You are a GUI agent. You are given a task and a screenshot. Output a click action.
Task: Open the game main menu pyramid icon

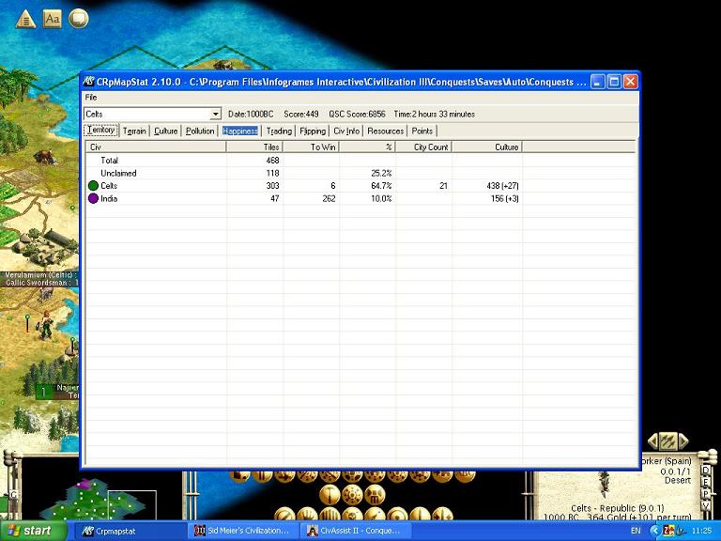25,19
